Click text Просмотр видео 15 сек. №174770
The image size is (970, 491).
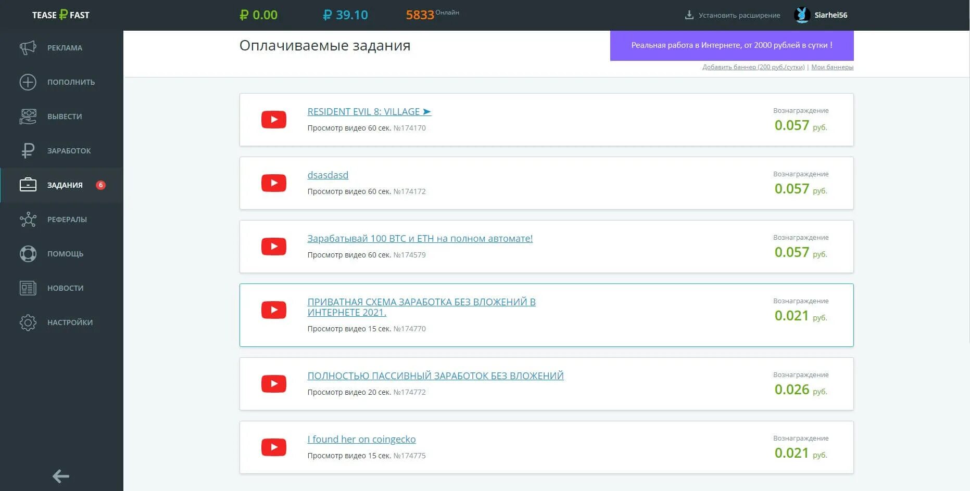click(367, 329)
